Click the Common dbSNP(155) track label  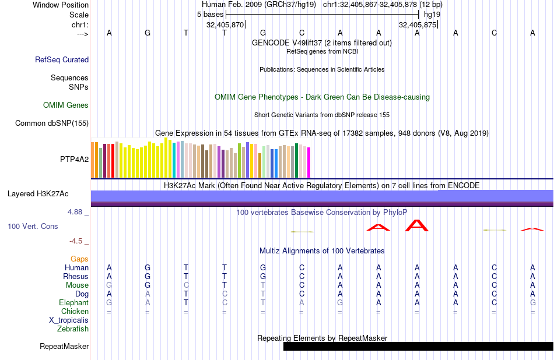(x=51, y=123)
